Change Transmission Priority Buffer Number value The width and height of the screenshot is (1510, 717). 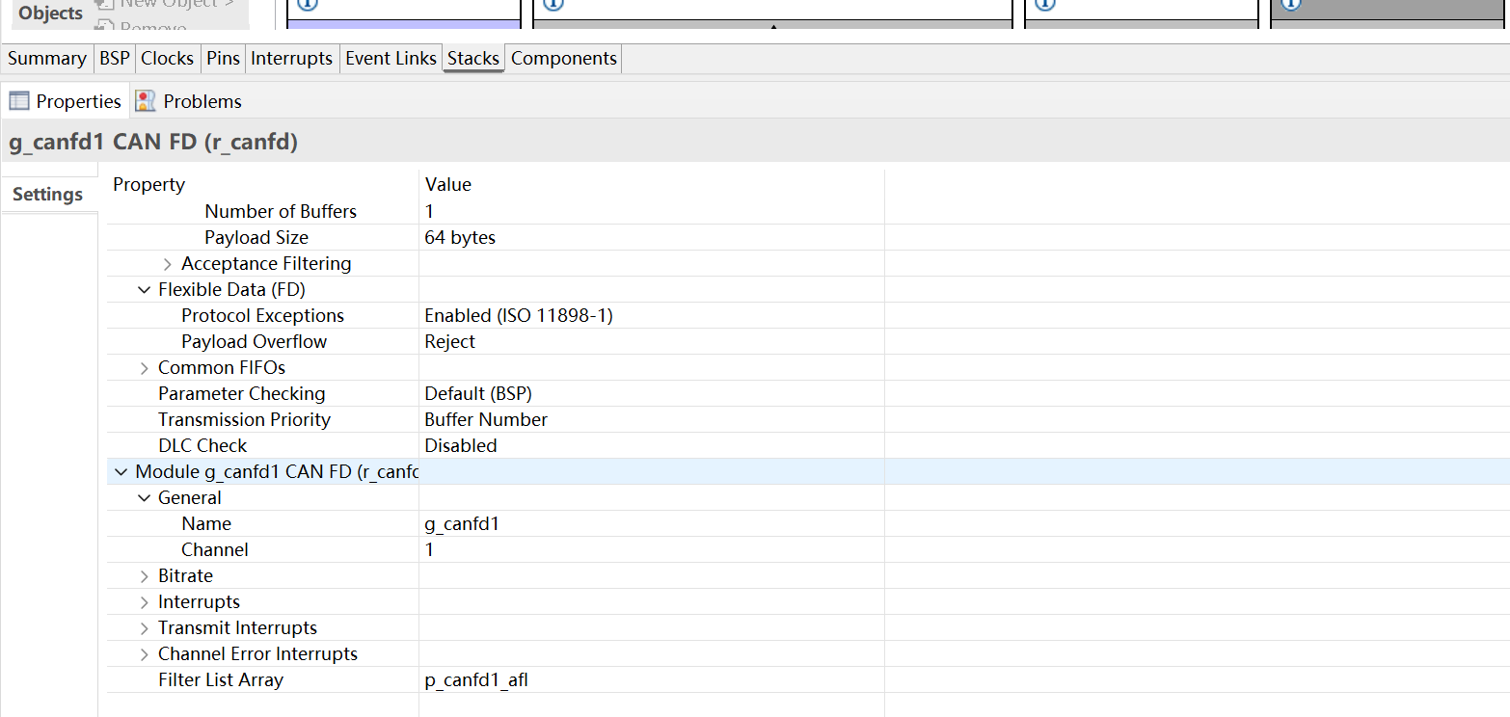652,420
